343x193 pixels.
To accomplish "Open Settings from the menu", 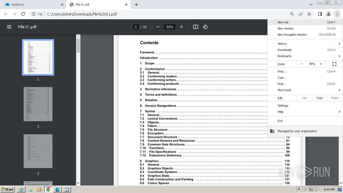I will point(305,106).
